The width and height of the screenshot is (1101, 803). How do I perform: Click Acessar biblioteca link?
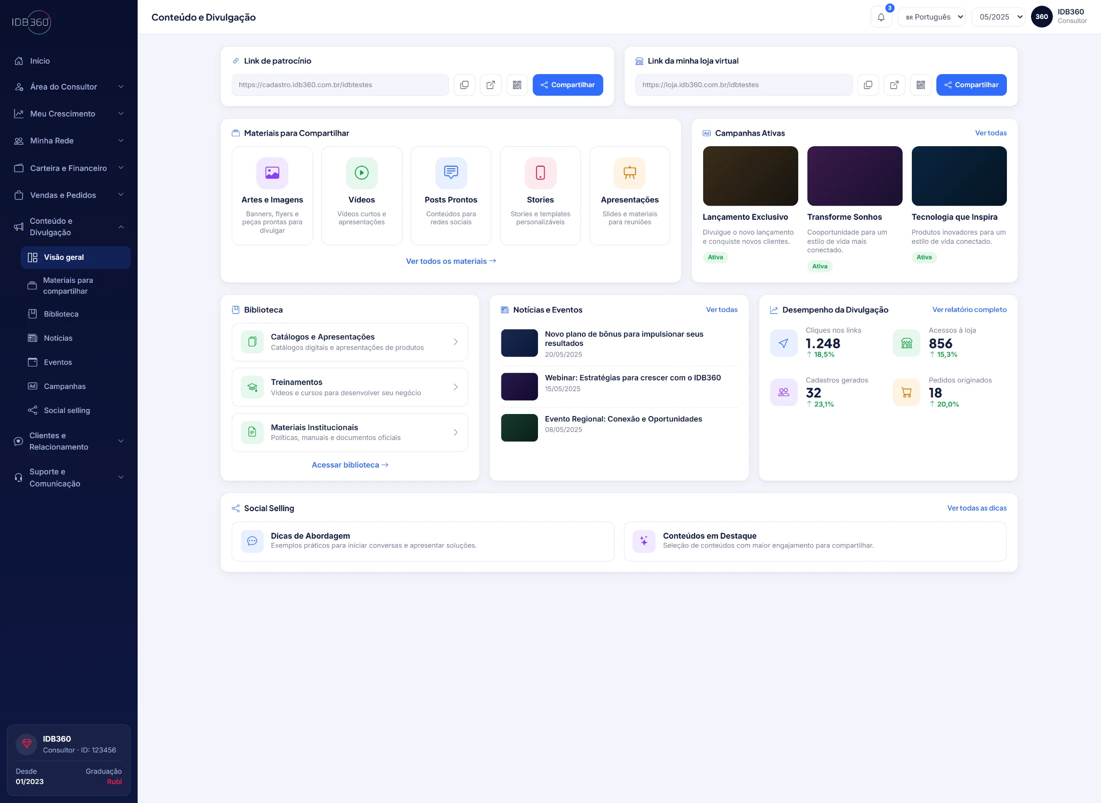[350, 465]
